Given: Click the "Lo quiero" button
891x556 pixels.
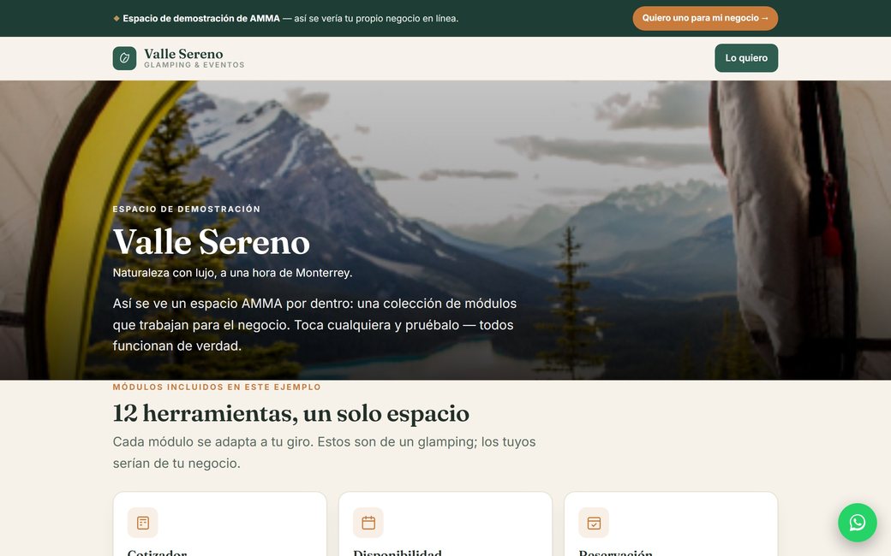Looking at the screenshot, I should 746,58.
